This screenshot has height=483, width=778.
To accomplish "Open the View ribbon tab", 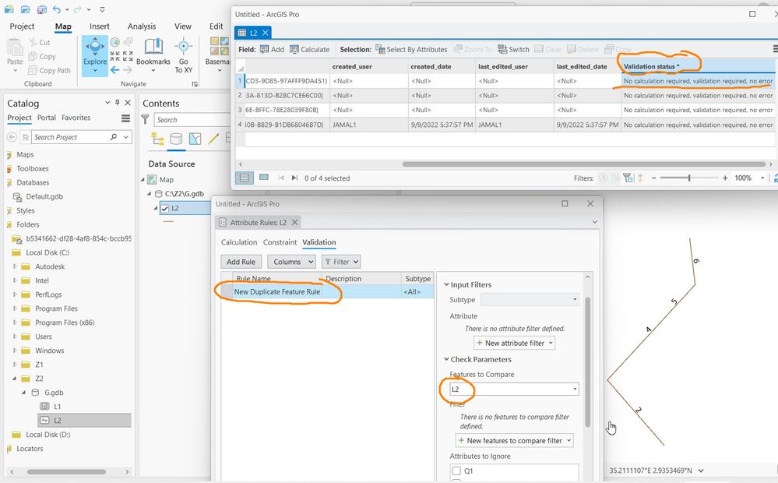I will point(182,26).
